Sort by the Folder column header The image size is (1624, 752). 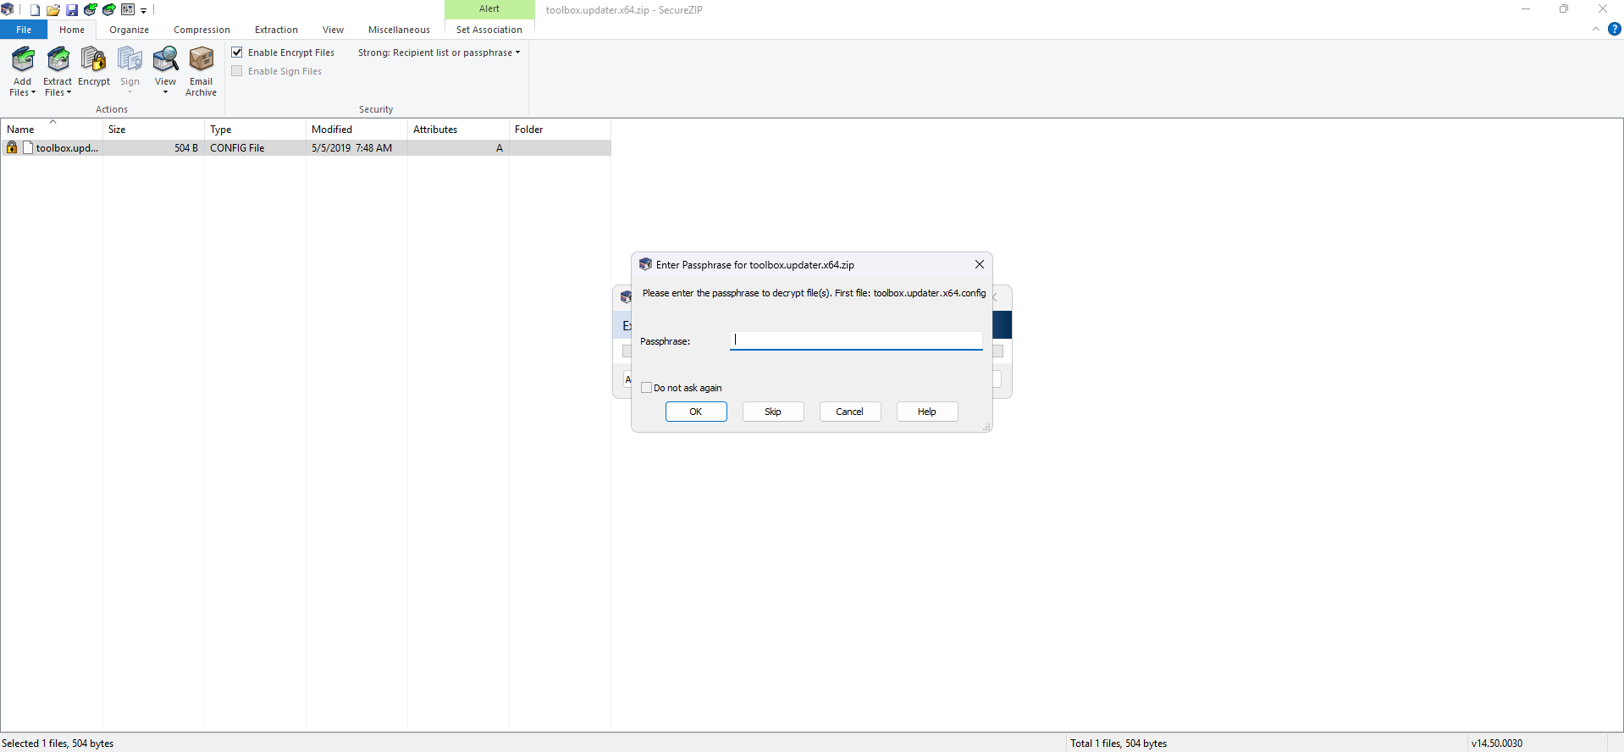pos(560,130)
